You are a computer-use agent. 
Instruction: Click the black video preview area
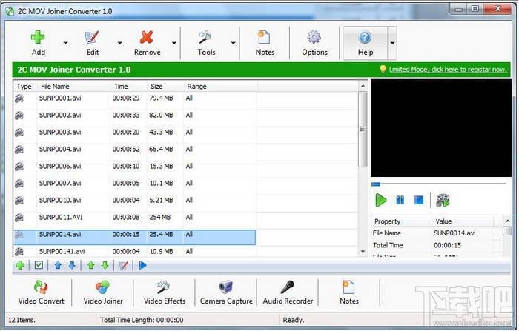click(441, 128)
